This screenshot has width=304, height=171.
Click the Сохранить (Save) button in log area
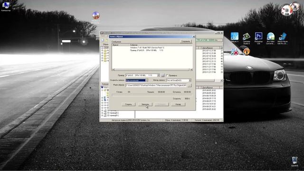tap(186, 41)
